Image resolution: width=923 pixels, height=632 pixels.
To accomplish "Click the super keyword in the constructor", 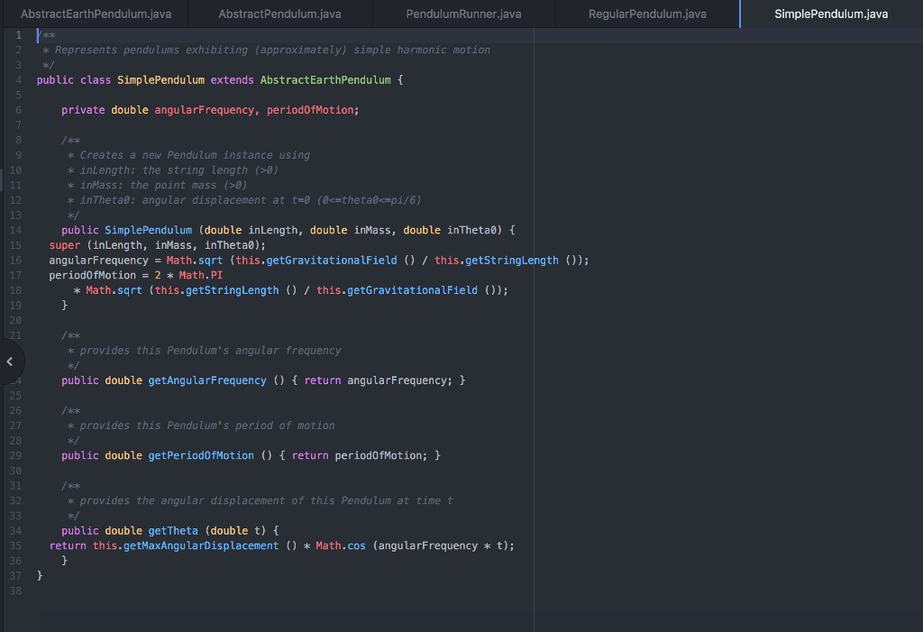I will (x=65, y=244).
